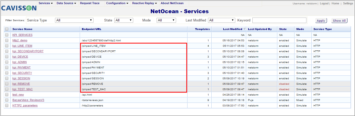The width and height of the screenshot is (355, 116).
Task: Click into the Keyword input field
Action: (x=279, y=20)
